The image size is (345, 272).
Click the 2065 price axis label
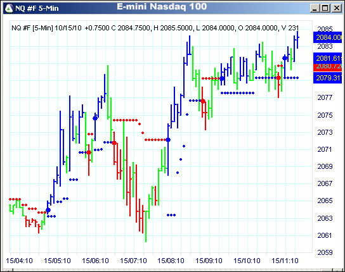pos(325,201)
